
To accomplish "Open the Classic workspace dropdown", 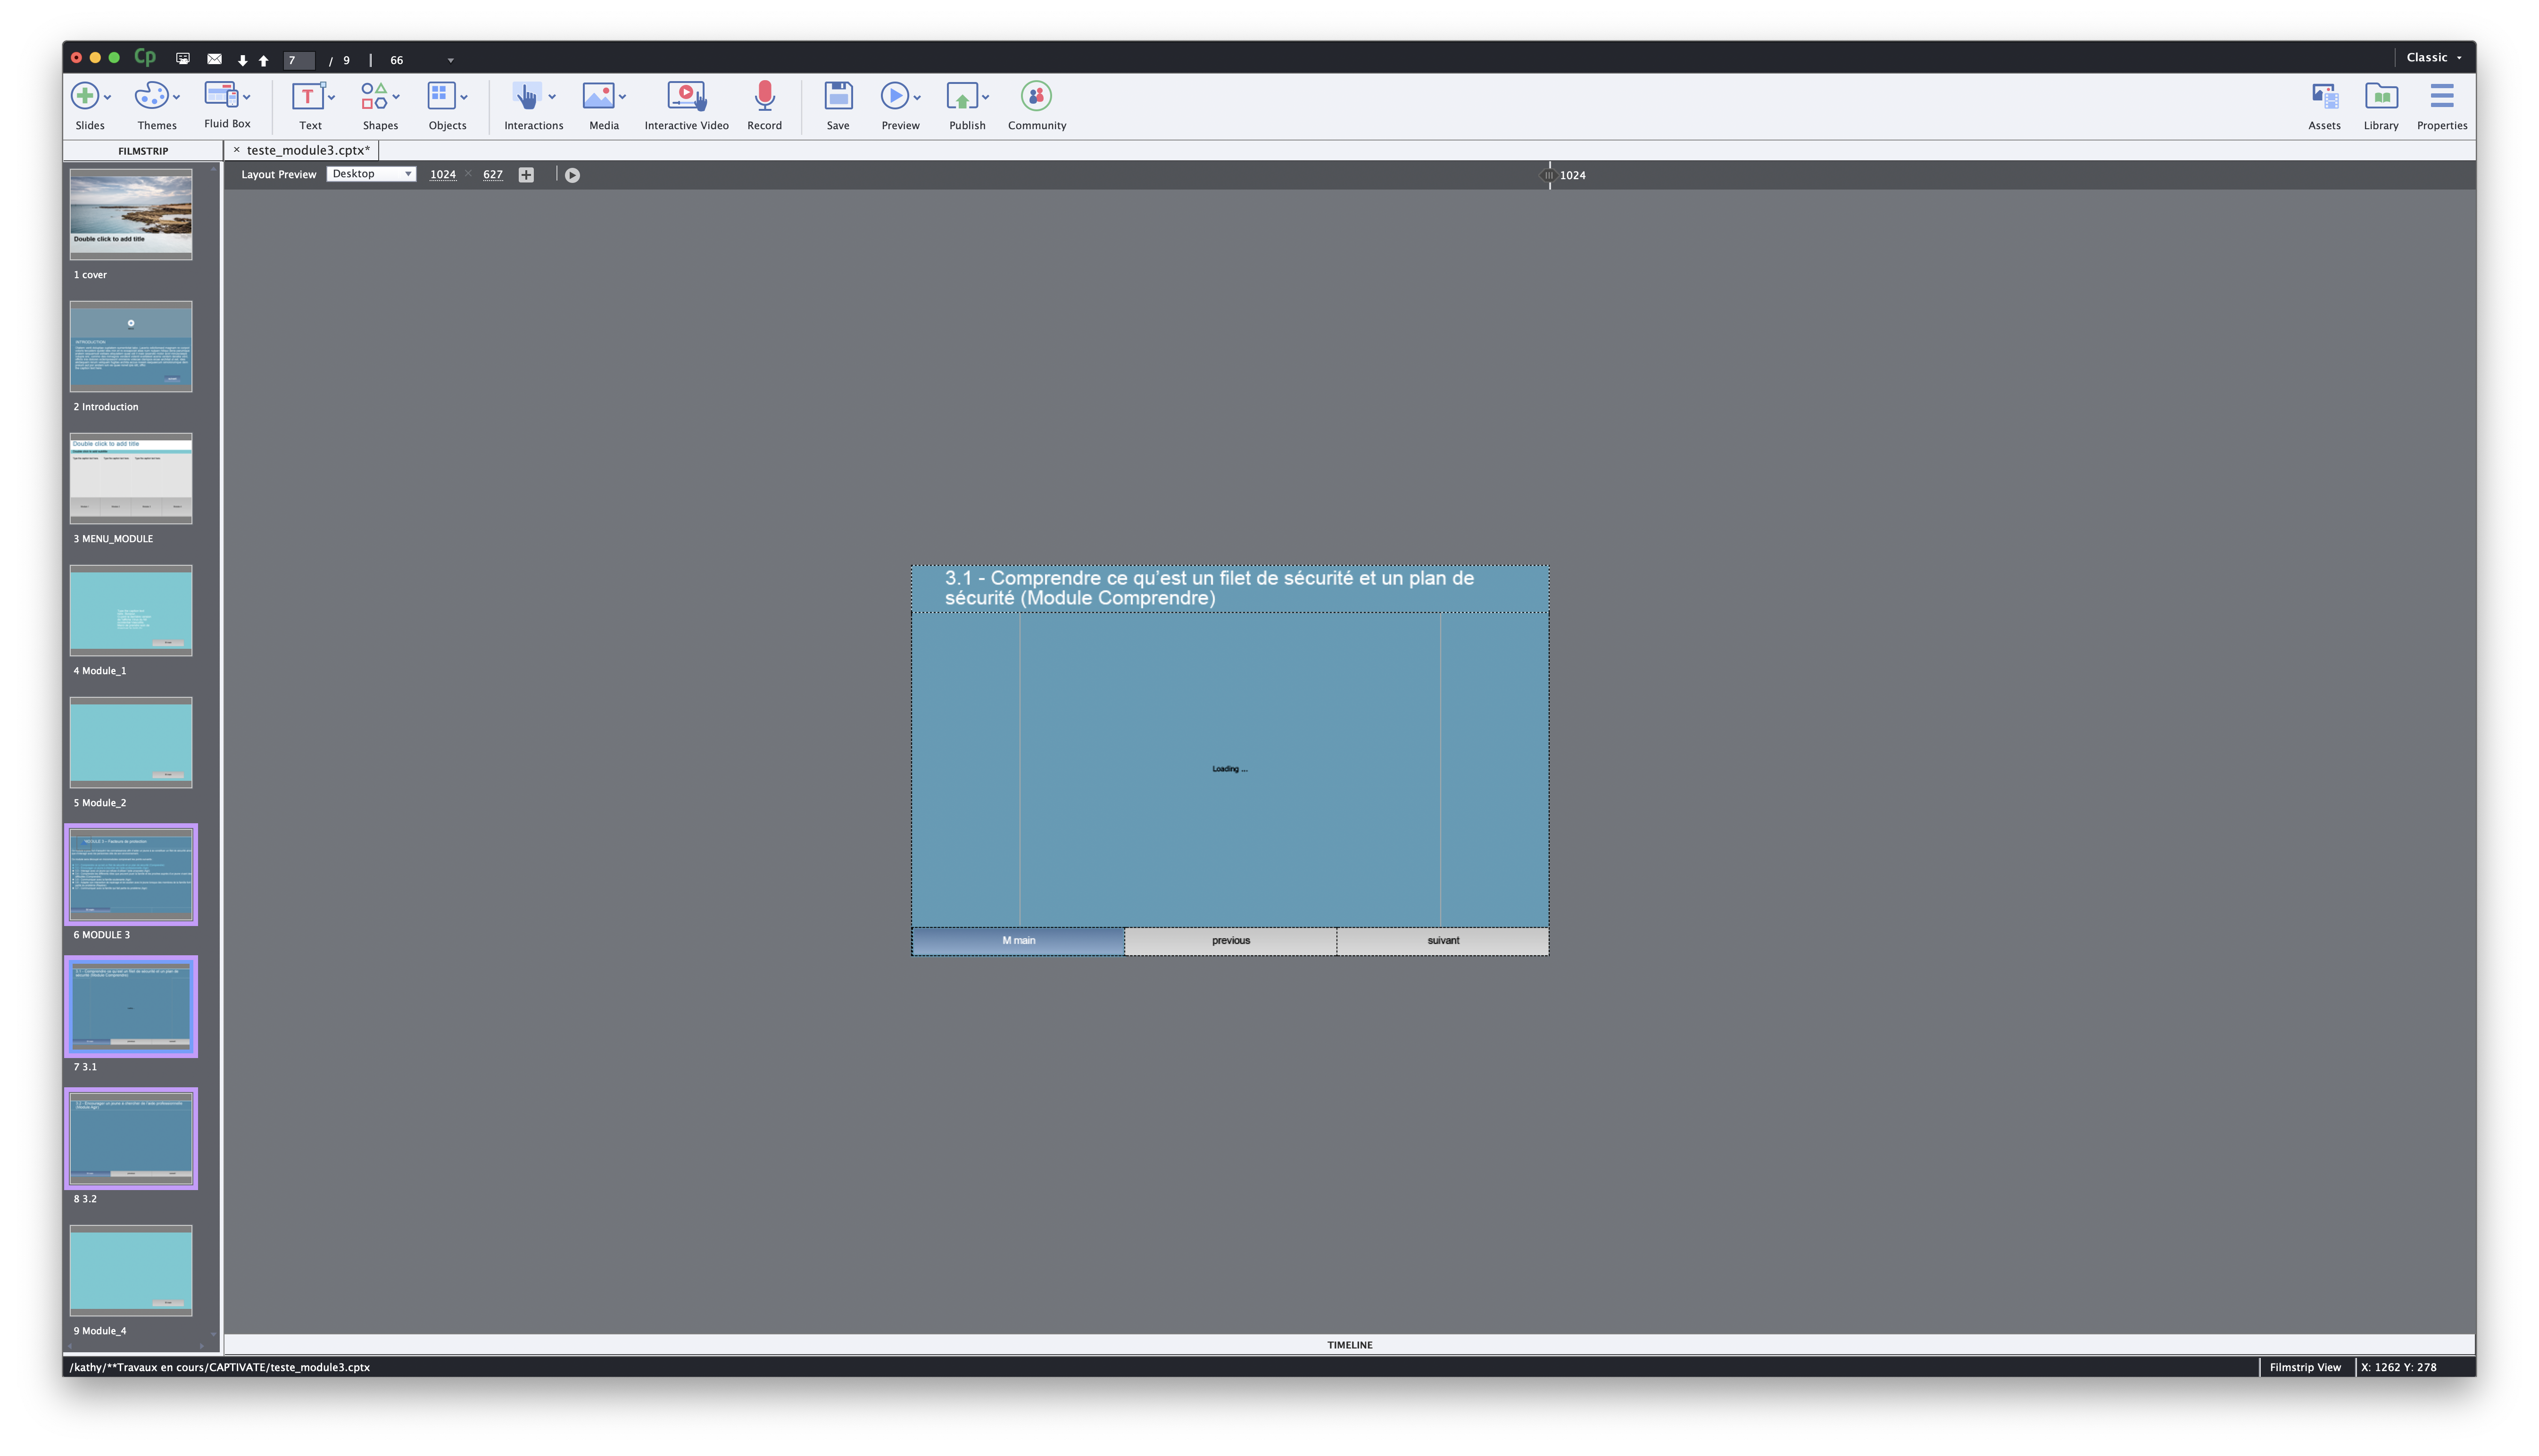I will click(x=2433, y=58).
